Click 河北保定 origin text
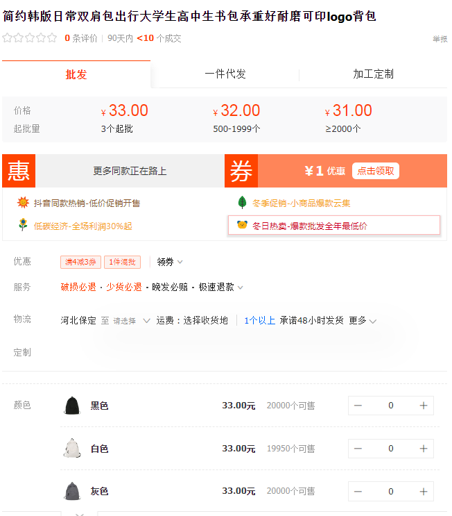This screenshot has width=452, height=516. 78,321
